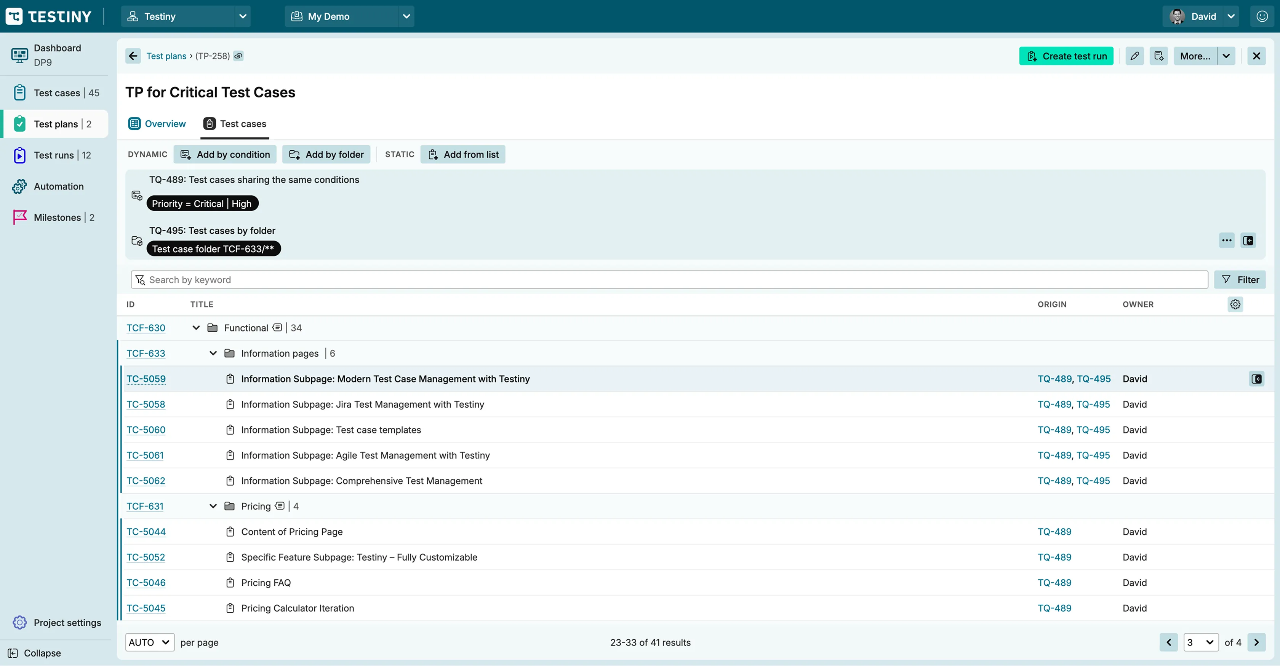The image size is (1280, 666).
Task: Click the Automation gear icon
Action: click(x=19, y=186)
